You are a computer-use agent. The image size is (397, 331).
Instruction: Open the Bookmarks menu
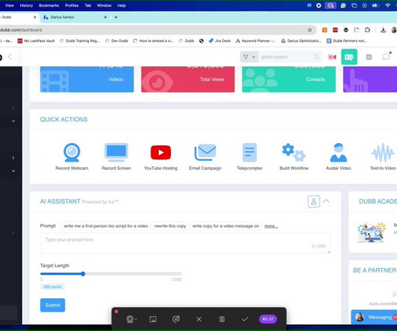point(49,5)
